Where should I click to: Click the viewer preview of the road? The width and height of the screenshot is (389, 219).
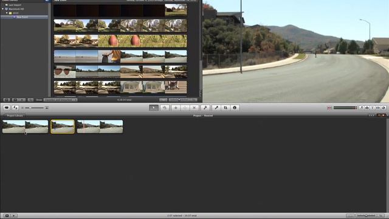coord(296,51)
